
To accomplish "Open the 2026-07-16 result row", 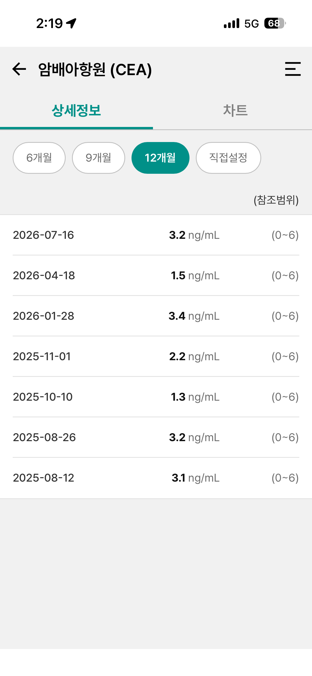I will pyautogui.click(x=156, y=235).
